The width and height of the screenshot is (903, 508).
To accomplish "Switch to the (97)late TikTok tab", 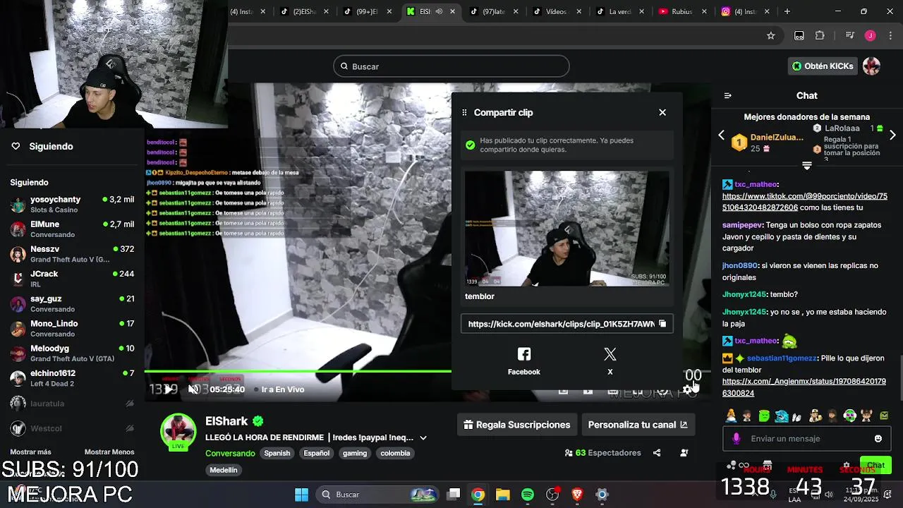I will pyautogui.click(x=493, y=11).
